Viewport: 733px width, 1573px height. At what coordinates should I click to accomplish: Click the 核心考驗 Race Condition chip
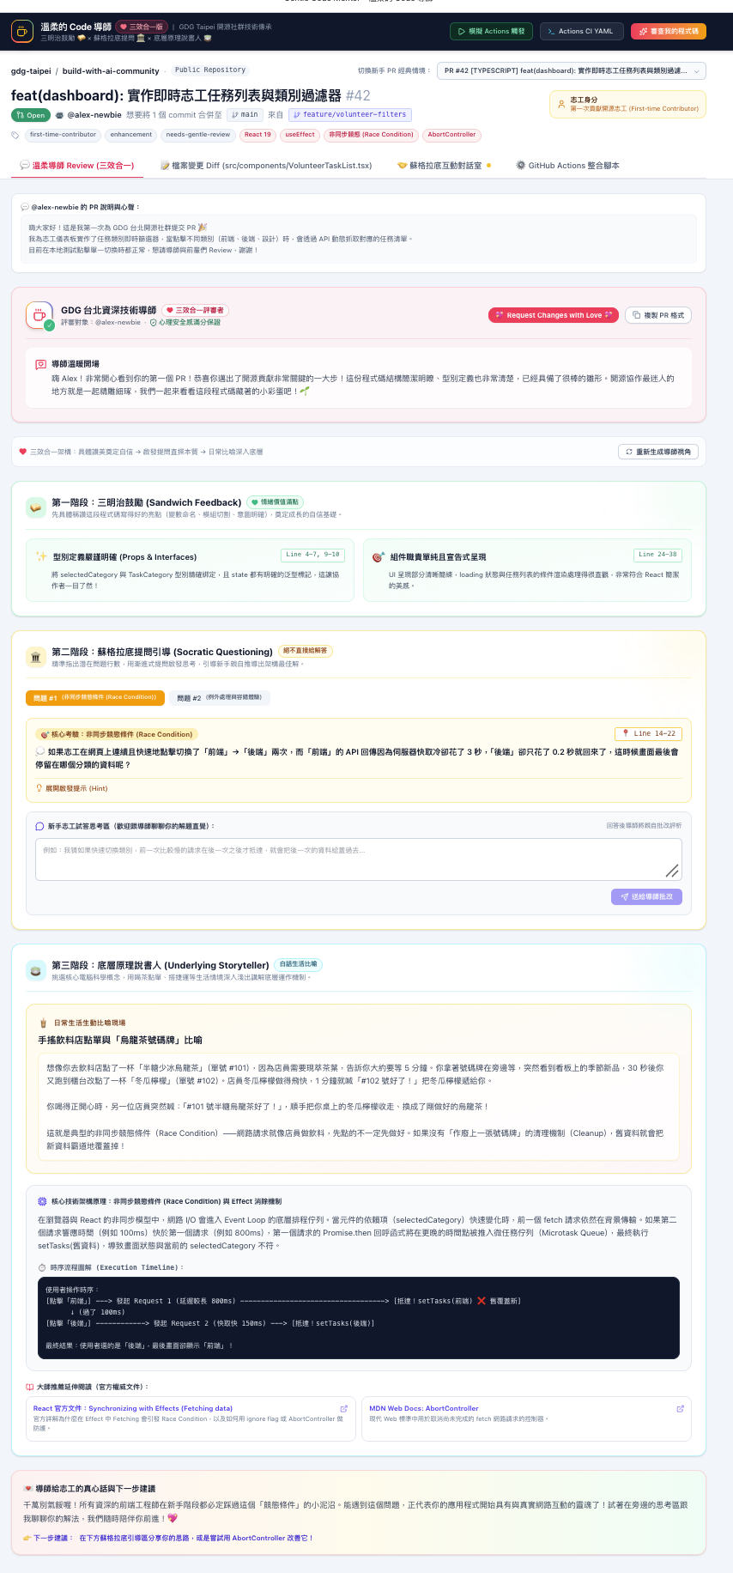point(117,734)
